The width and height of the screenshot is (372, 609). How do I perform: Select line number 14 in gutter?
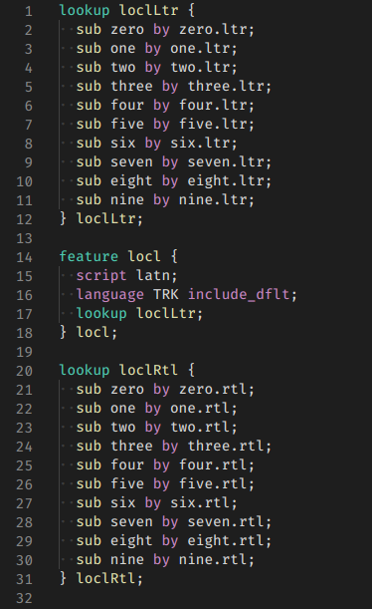[x=24, y=257]
